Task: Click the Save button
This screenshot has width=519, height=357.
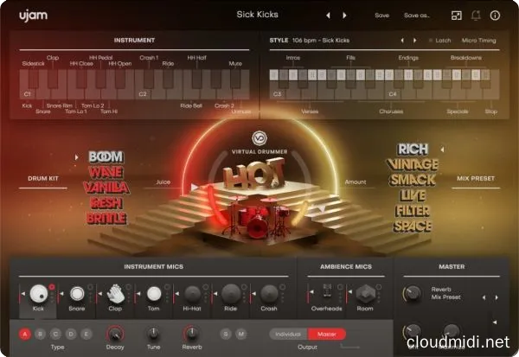Action: [381, 15]
